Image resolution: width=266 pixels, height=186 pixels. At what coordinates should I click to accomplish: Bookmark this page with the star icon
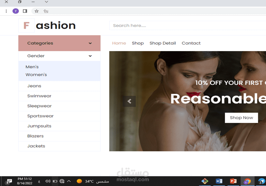click(36, 11)
